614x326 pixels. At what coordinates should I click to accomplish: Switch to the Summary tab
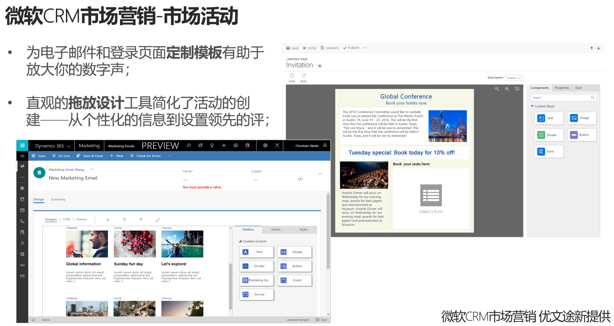click(58, 199)
